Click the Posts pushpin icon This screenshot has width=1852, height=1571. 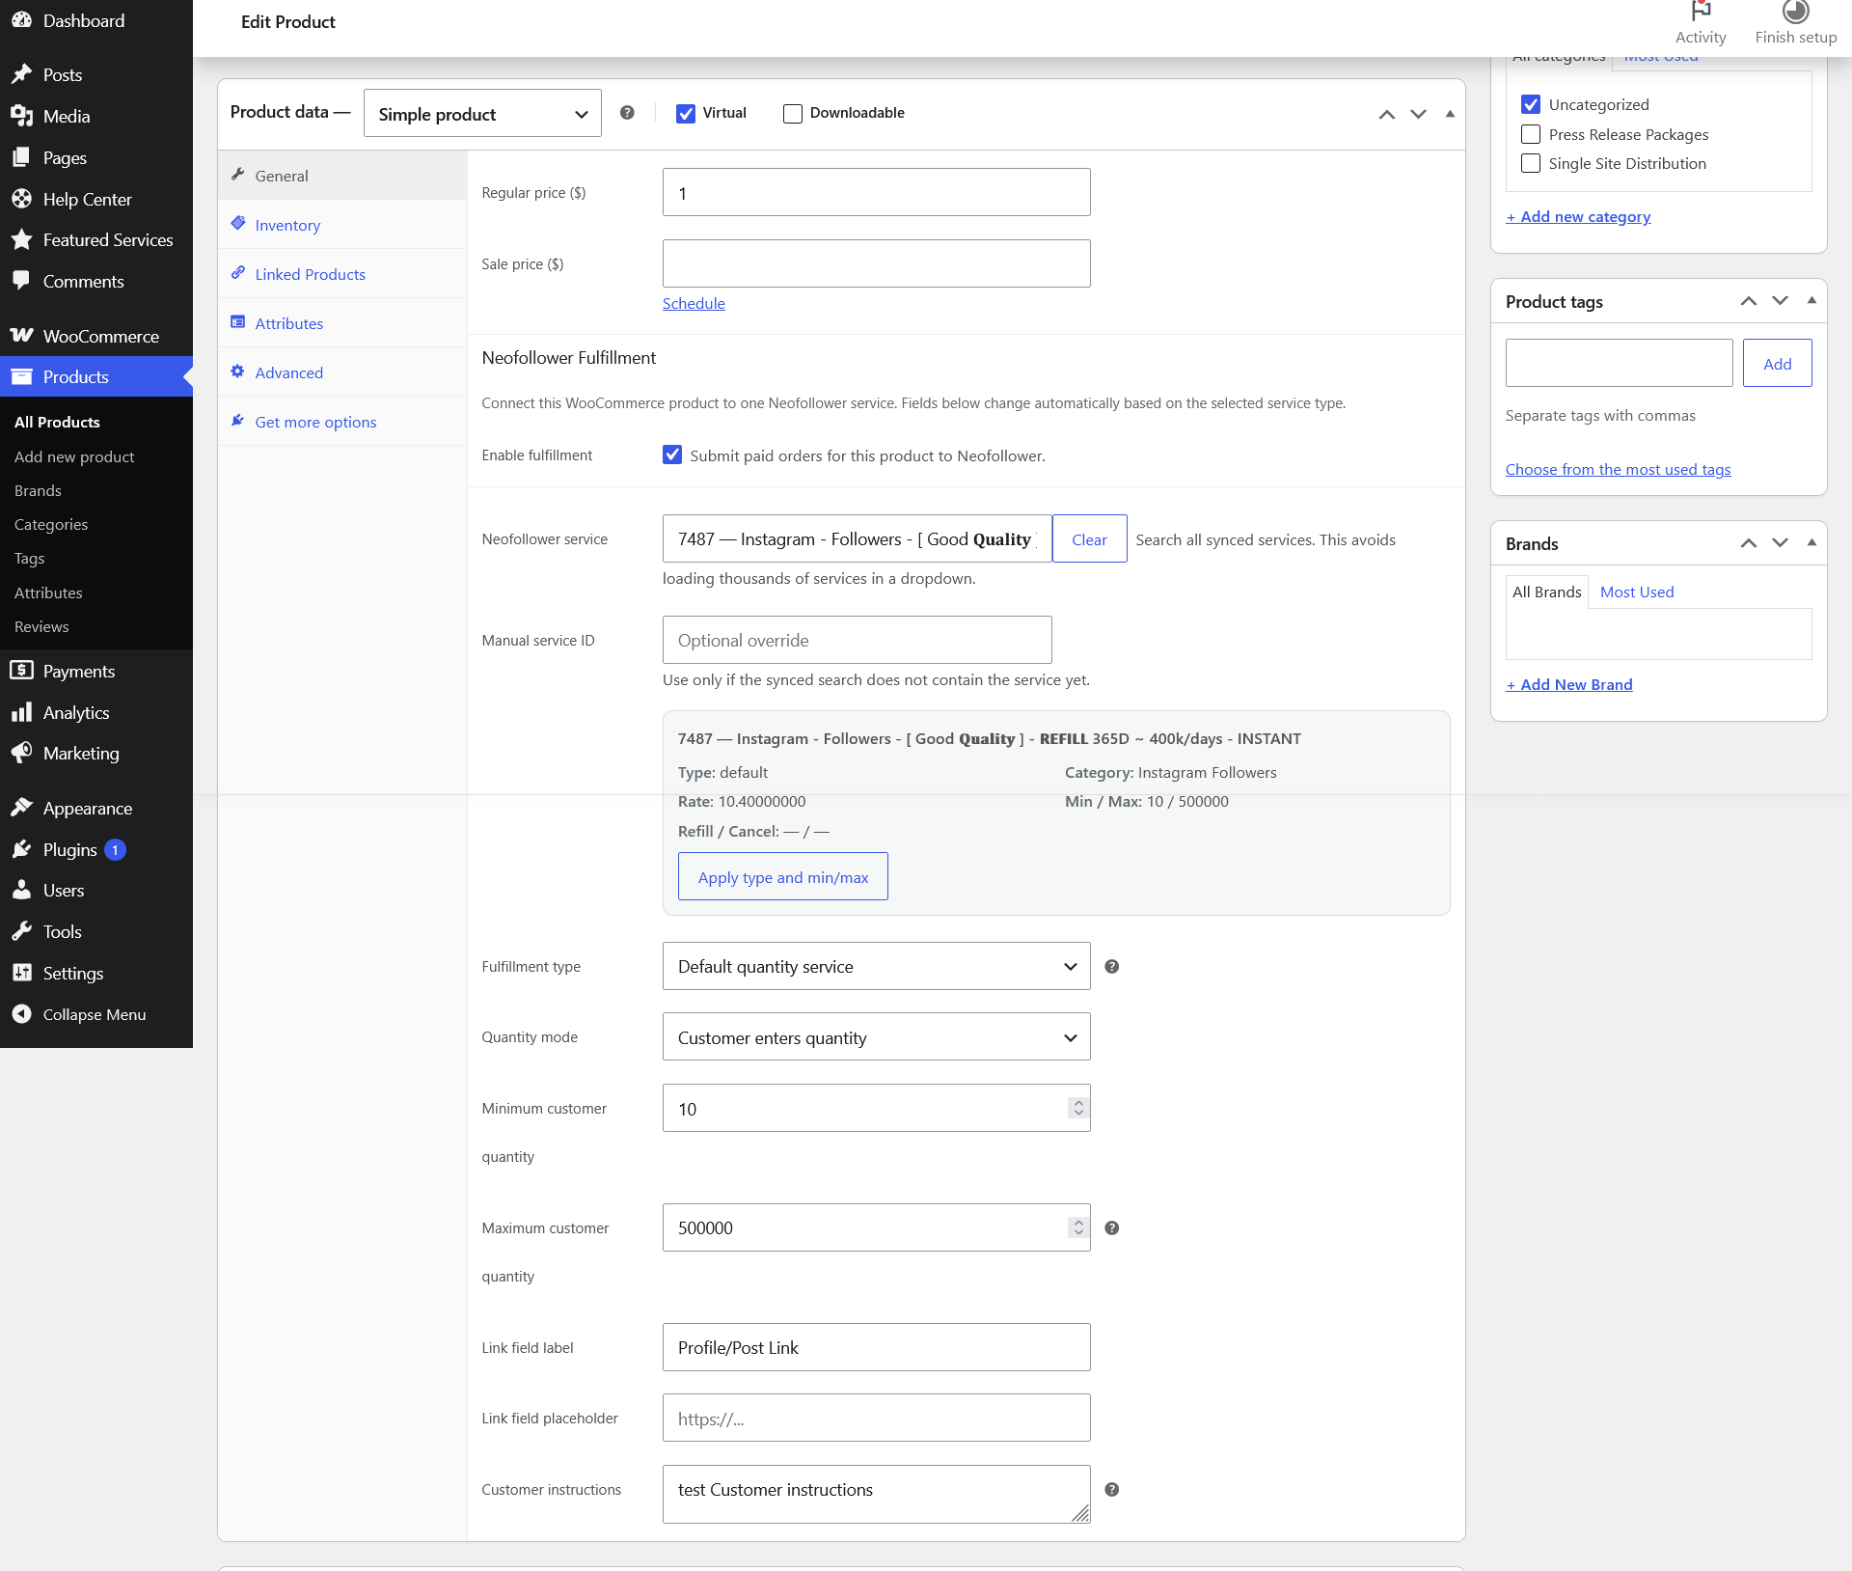click(21, 74)
